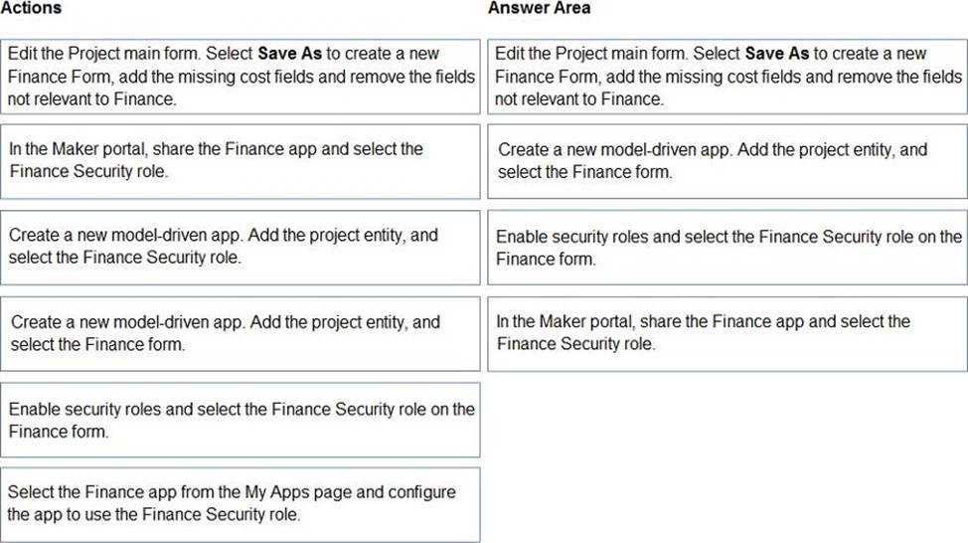Click Answer Area box 'Create a new model-driven app'
The width and height of the screenshot is (968, 543).
(x=726, y=161)
